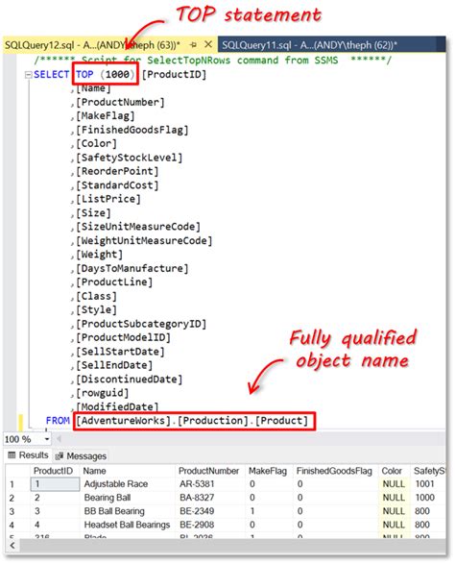455x564 pixels.
Task: Click [ListPrice] in the query
Action: [108, 199]
